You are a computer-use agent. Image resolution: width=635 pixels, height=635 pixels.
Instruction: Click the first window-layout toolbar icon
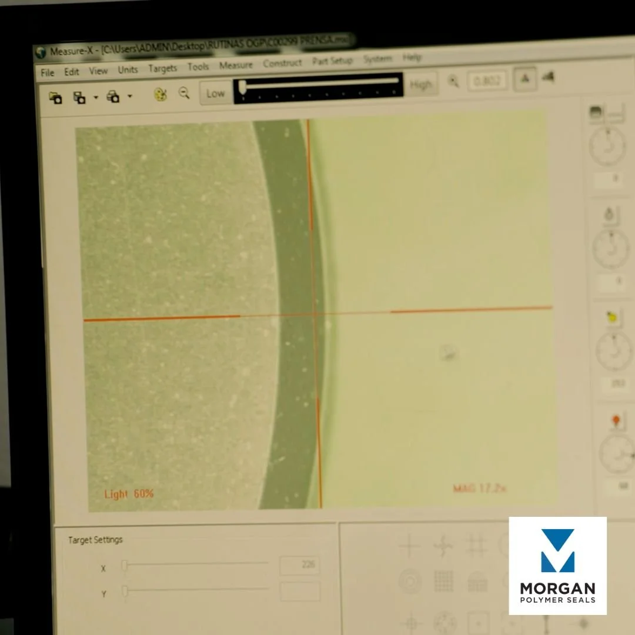(55, 98)
